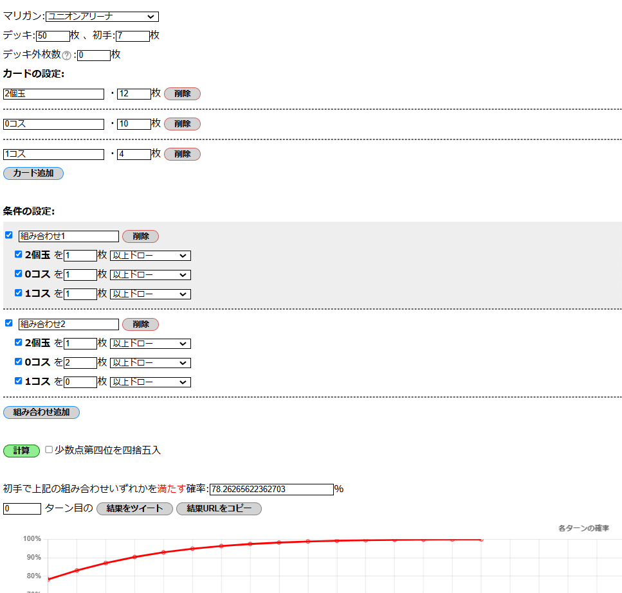Delete the 組み合わせ2 condition

140,324
